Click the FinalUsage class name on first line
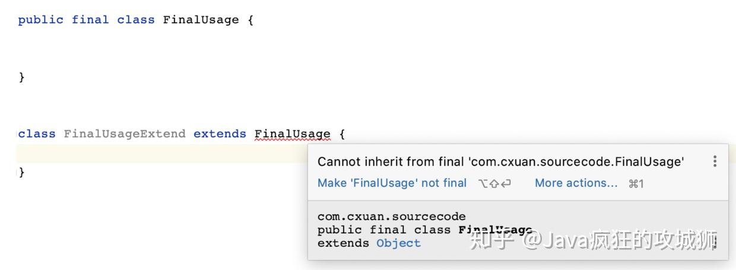 pyautogui.click(x=201, y=20)
